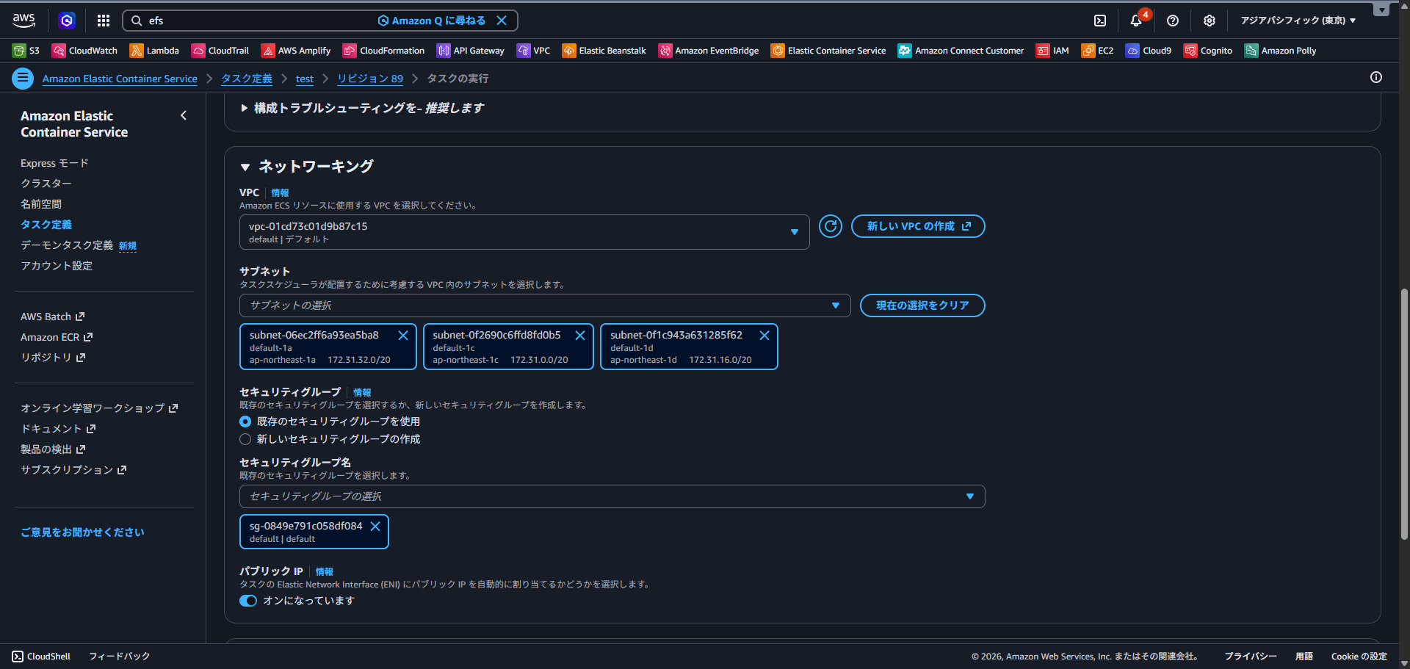
Task: Open the Cognito favorite shortcut
Action: coord(1208,51)
